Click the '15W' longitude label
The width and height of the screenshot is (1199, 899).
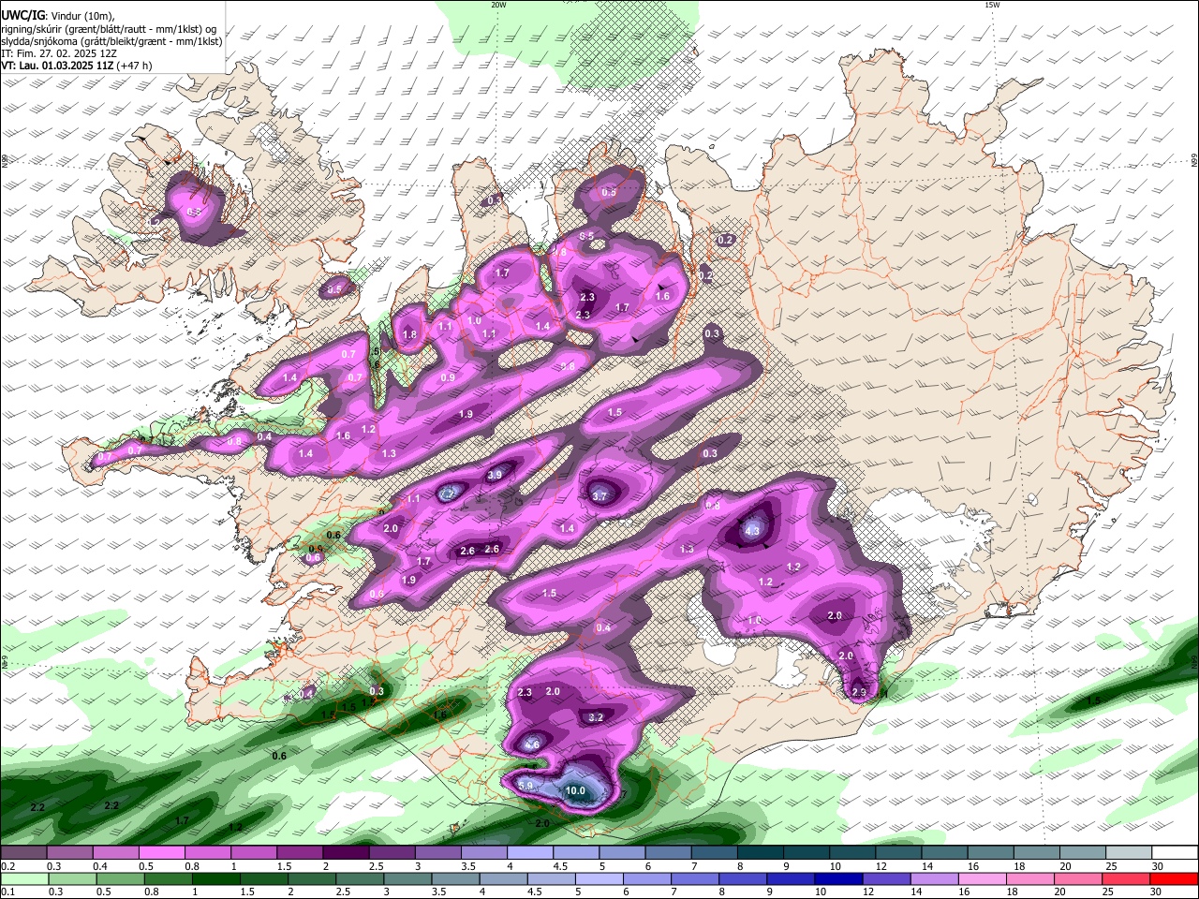click(x=992, y=5)
